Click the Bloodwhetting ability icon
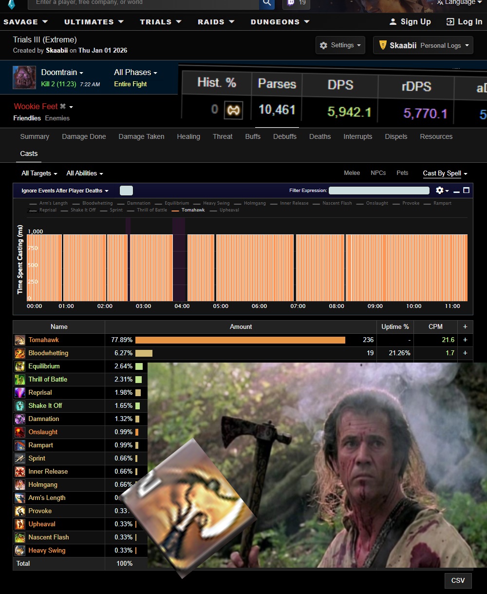Screen dimensions: 487x594 [x=20, y=353]
